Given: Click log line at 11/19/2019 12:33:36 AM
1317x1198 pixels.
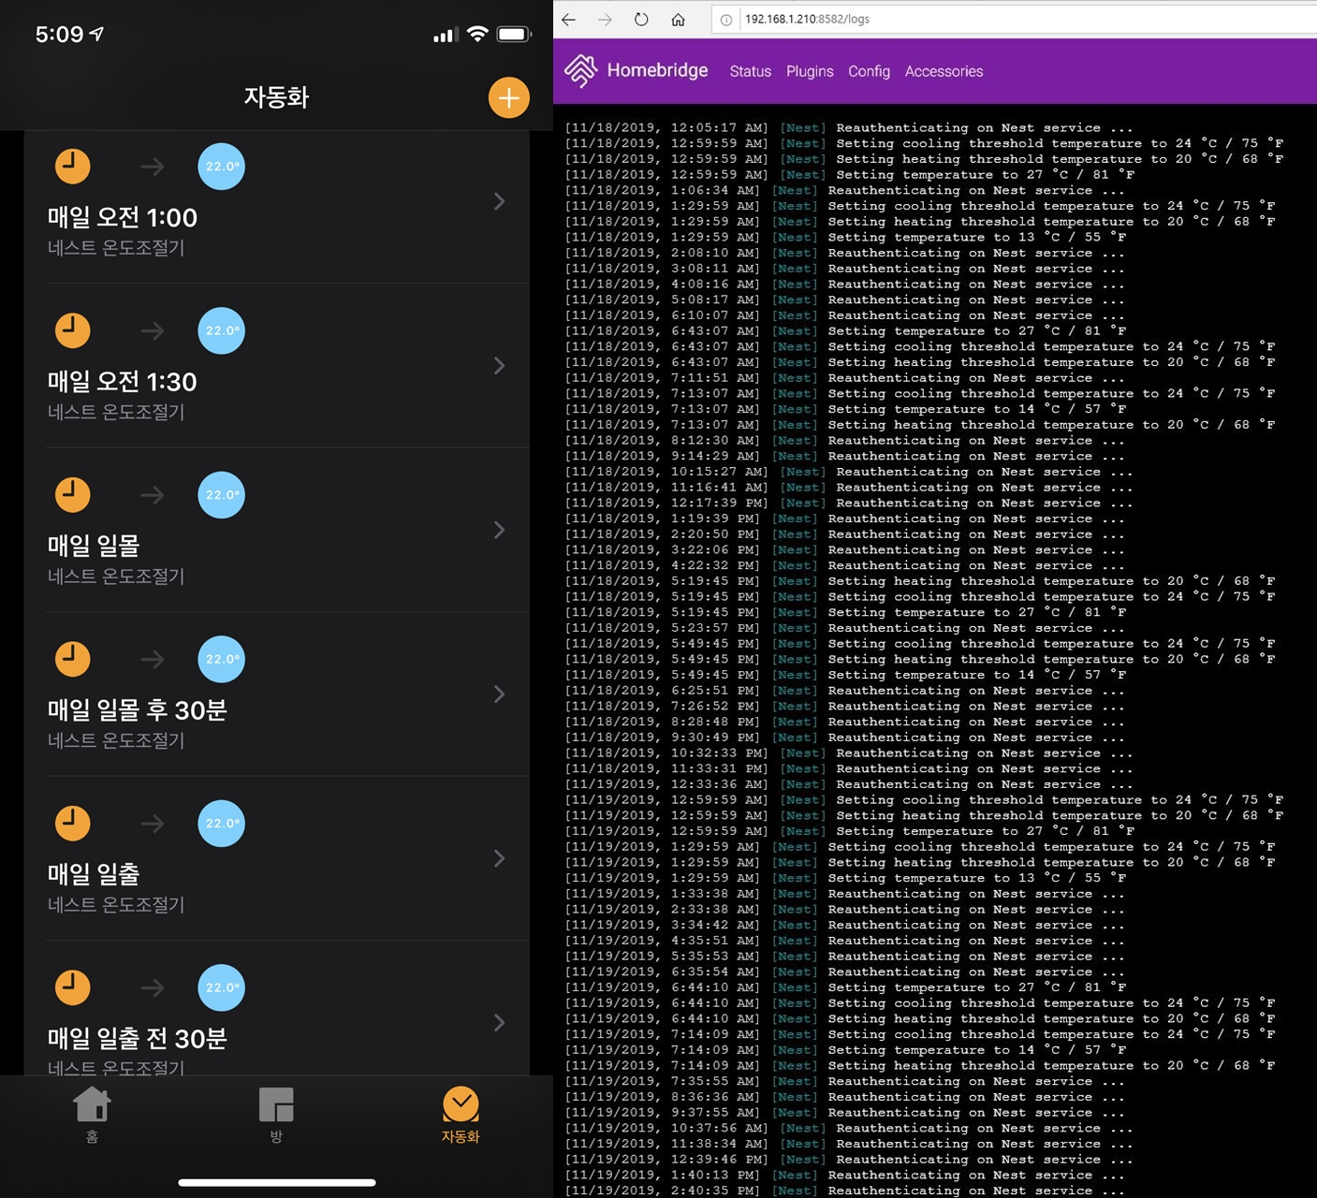Looking at the screenshot, I should point(849,784).
